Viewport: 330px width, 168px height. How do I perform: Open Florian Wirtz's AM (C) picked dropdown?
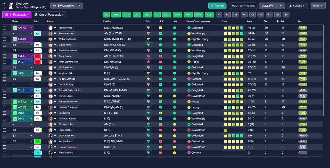pos(22,28)
